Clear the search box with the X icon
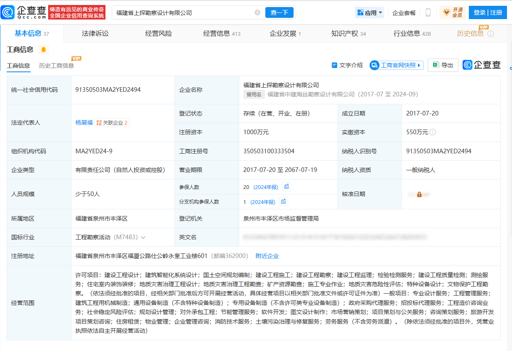This screenshot has width=512, height=351. coord(257,12)
